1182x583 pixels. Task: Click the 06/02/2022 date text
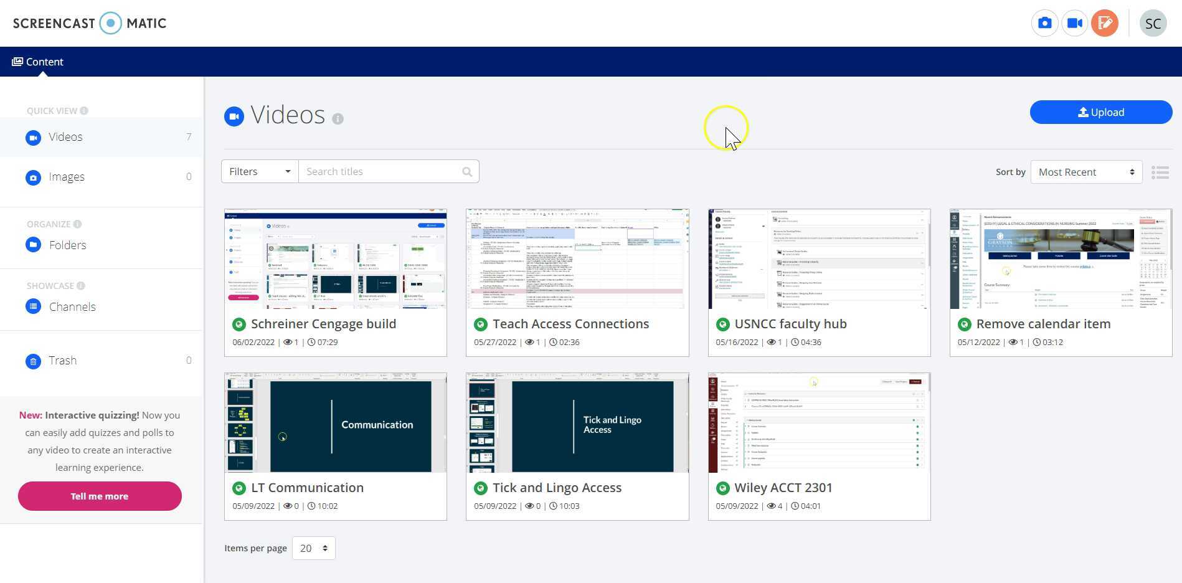coord(253,343)
